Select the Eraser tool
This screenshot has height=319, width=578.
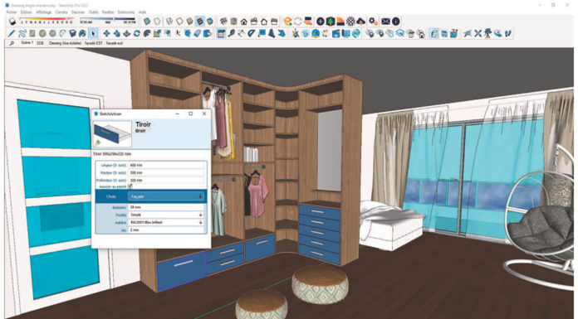(x=197, y=33)
